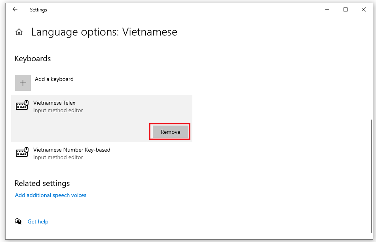Select the Vietnamese Number Key-based entry
Screen dimensions: 376x242
72,150
